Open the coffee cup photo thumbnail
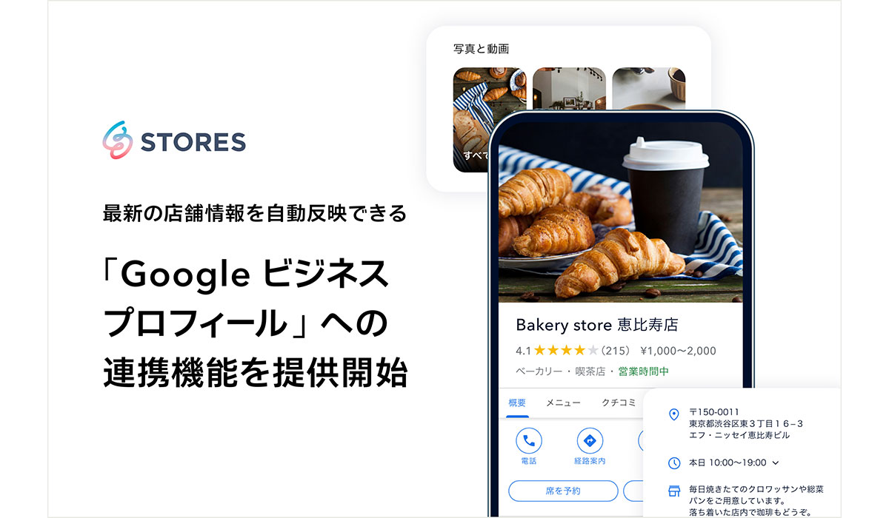Image resolution: width=889 pixels, height=518 pixels. (649, 89)
